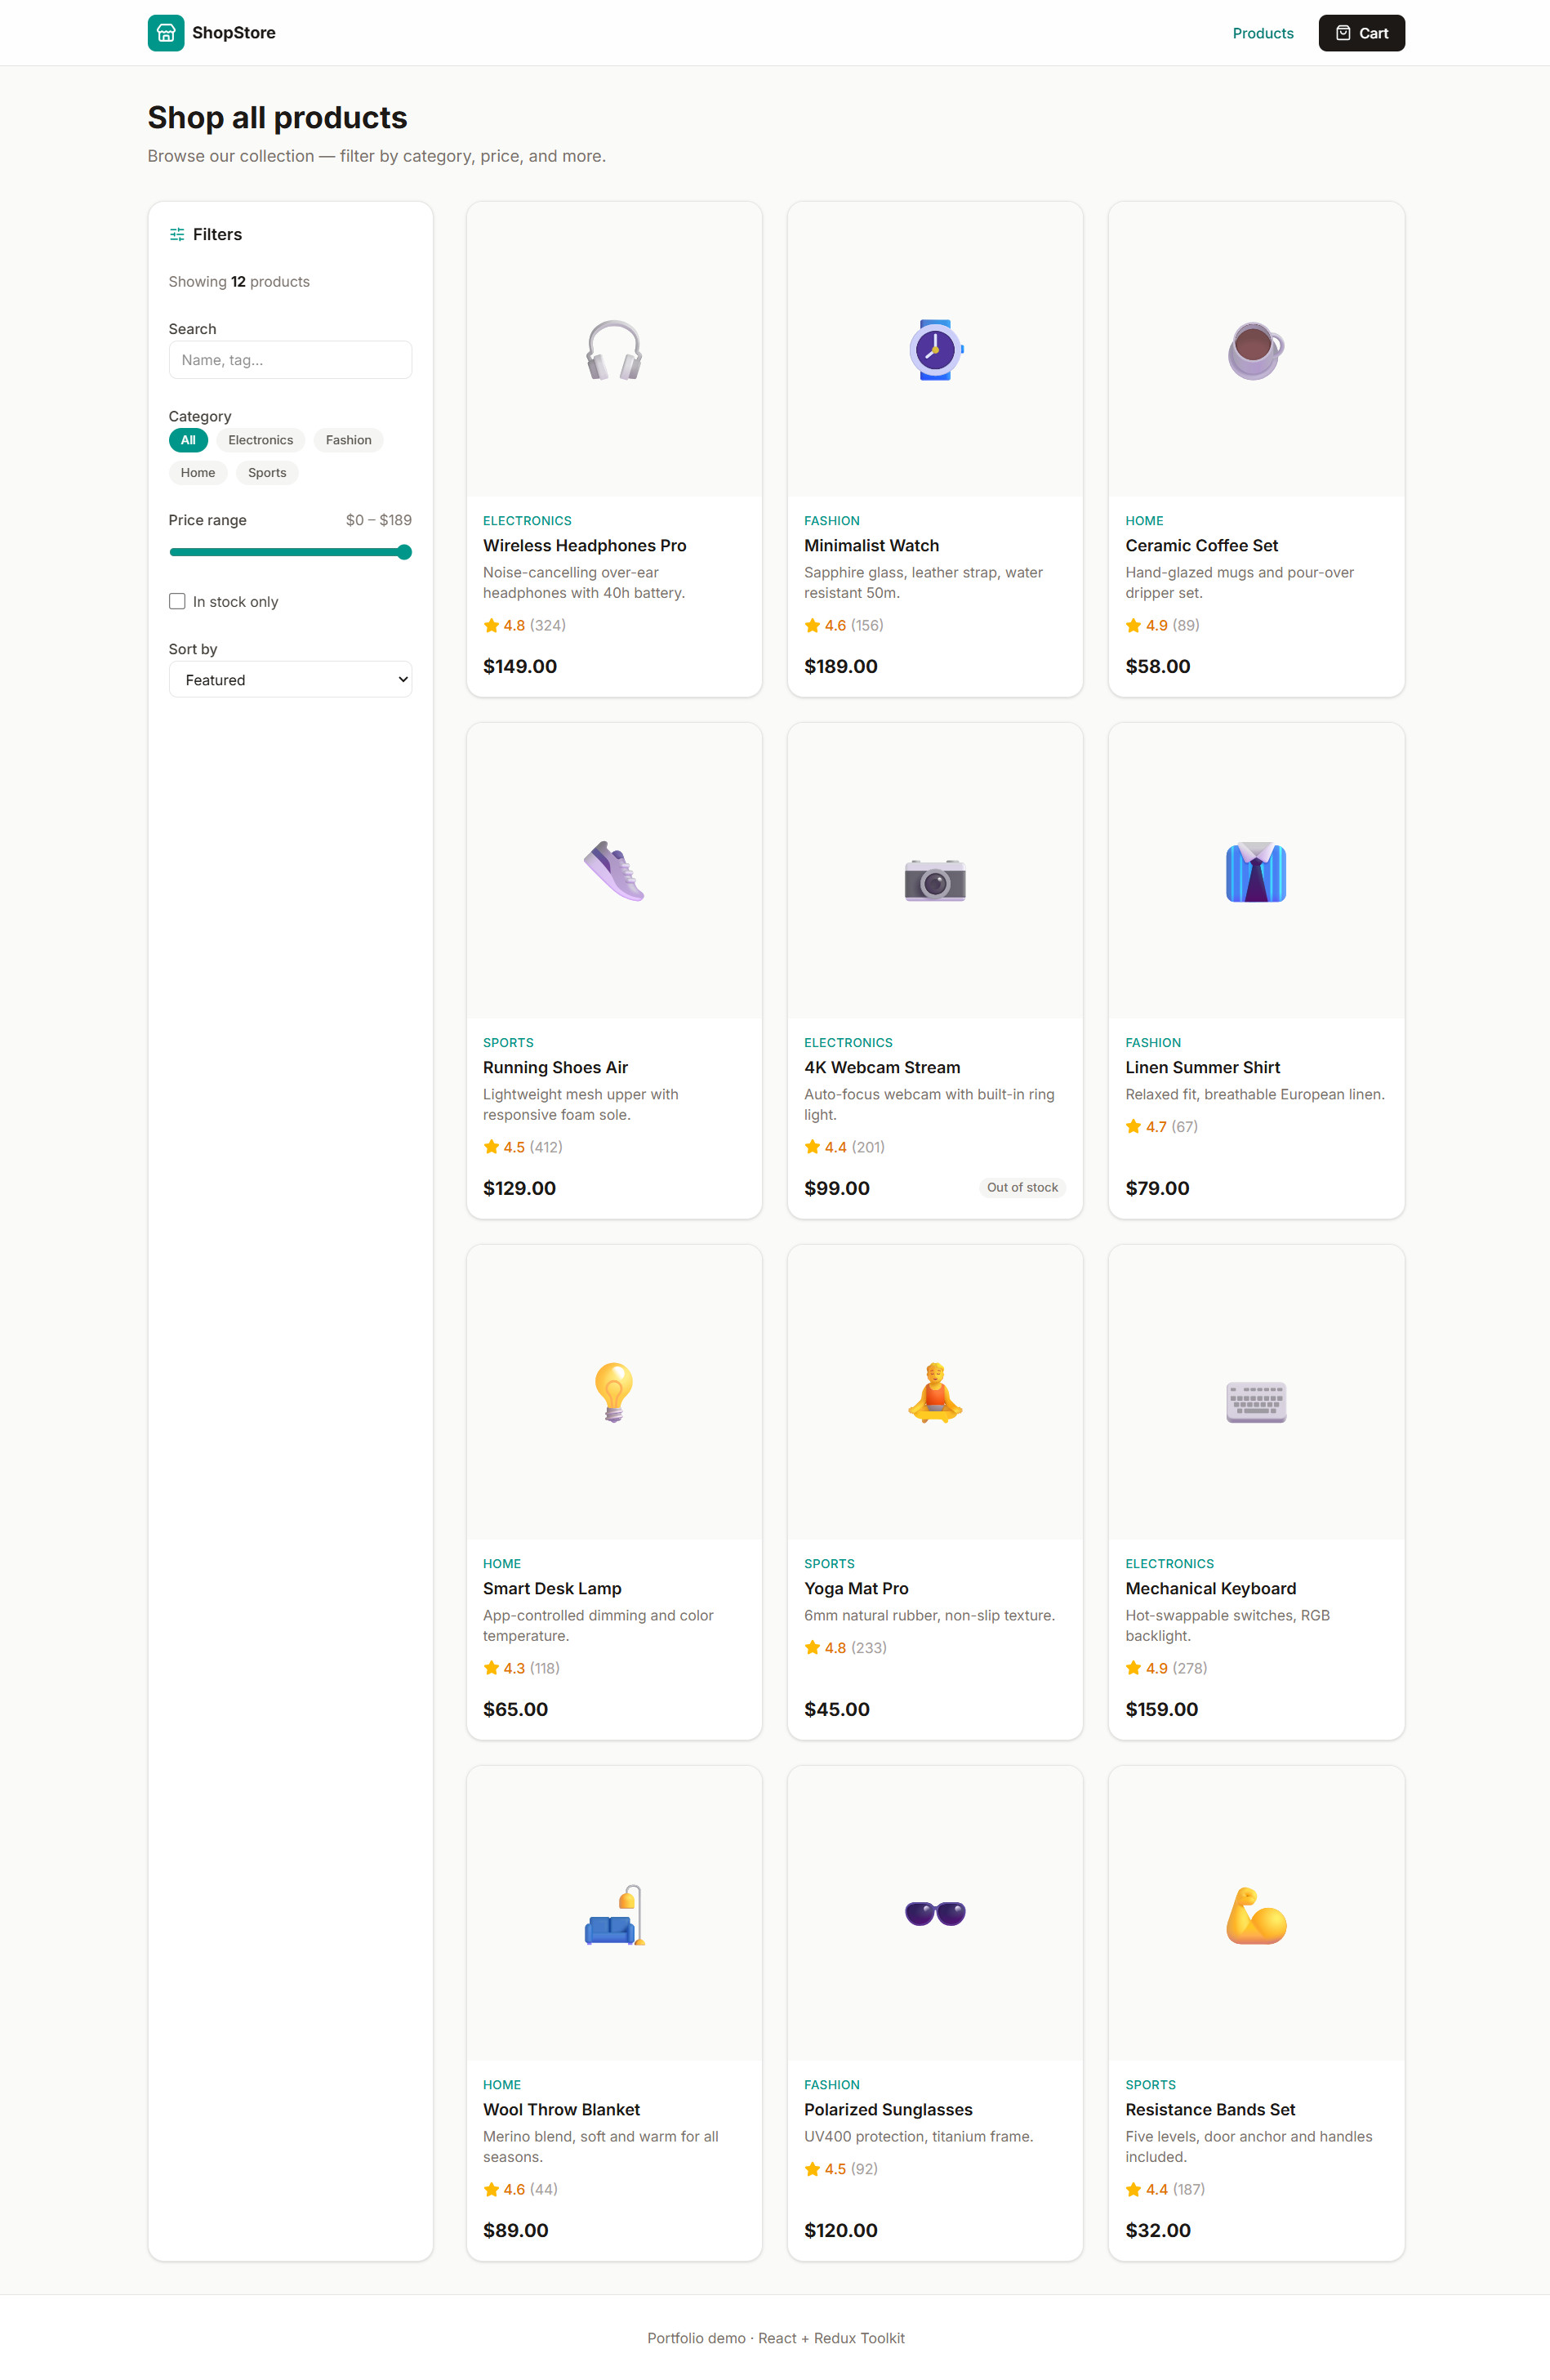The height and width of the screenshot is (2380, 1550).
Task: Open the Polarized Sunglasses product image
Action: pyautogui.click(x=935, y=1913)
